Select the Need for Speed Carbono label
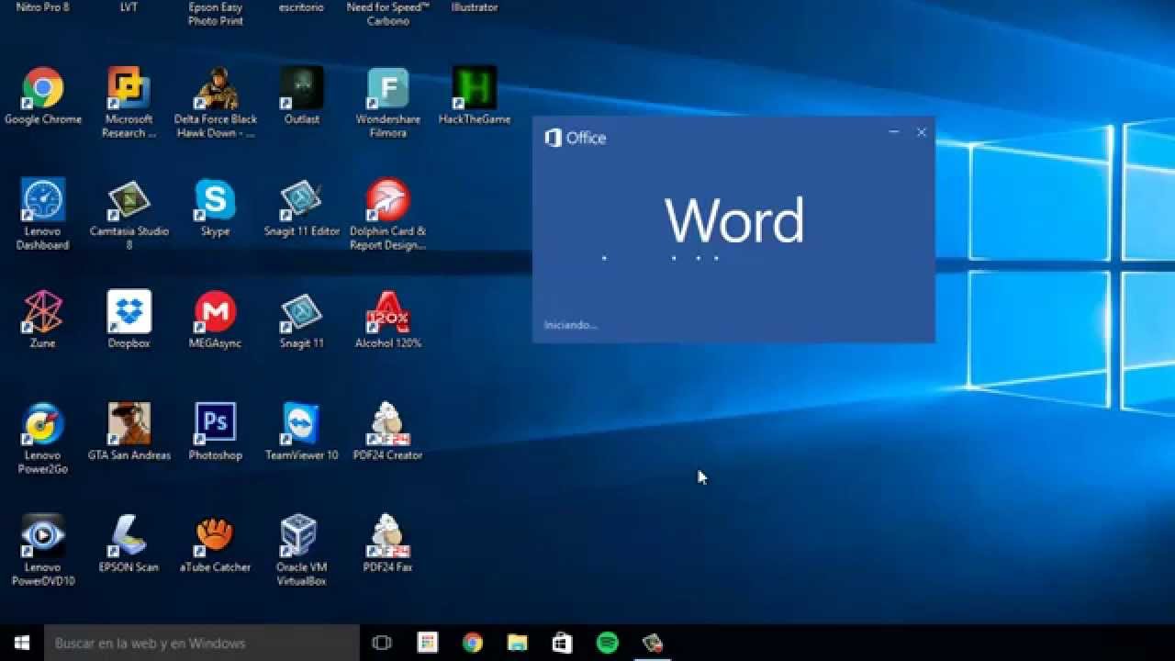1175x661 pixels. 388,14
